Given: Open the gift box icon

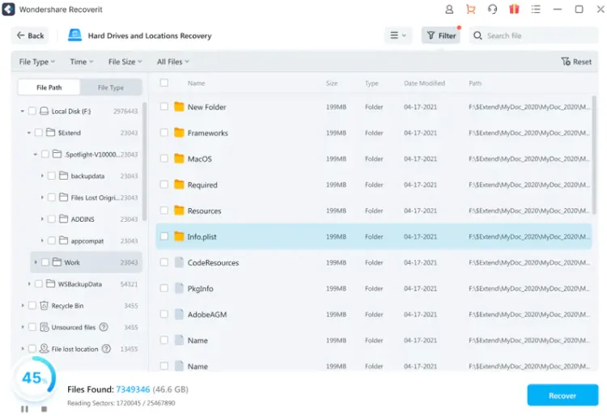Looking at the screenshot, I should [514, 9].
